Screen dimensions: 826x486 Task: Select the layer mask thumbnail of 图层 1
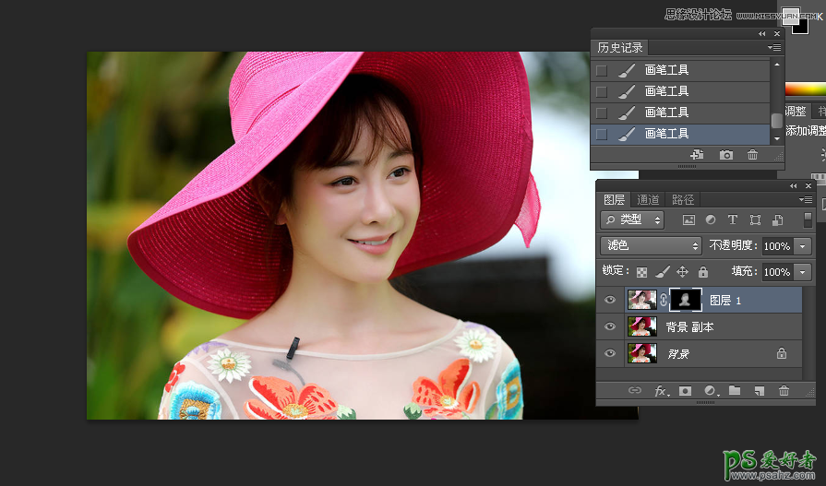[686, 300]
